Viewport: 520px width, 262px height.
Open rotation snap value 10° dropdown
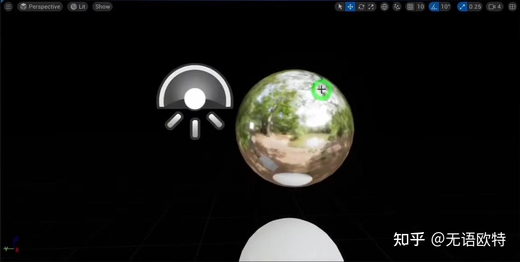pyautogui.click(x=446, y=6)
